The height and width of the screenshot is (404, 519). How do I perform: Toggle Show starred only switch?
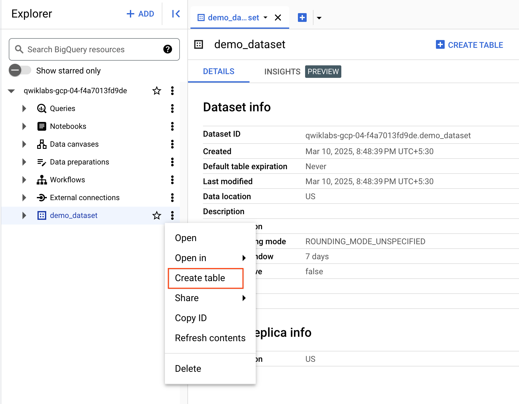20,70
